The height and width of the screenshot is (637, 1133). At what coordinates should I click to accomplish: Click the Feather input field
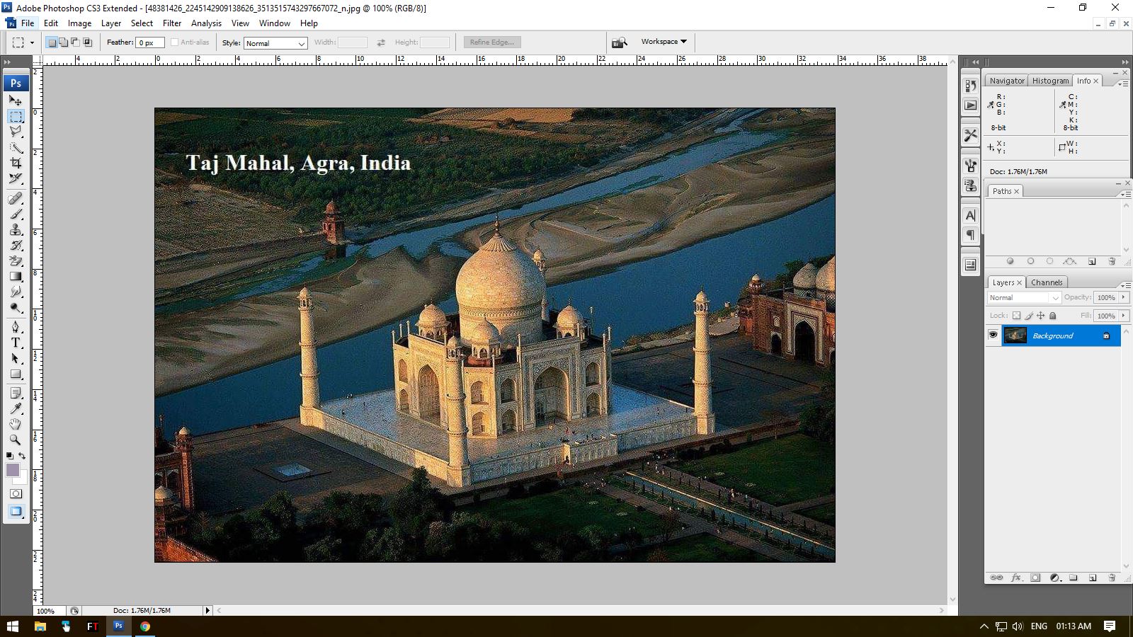(x=150, y=43)
